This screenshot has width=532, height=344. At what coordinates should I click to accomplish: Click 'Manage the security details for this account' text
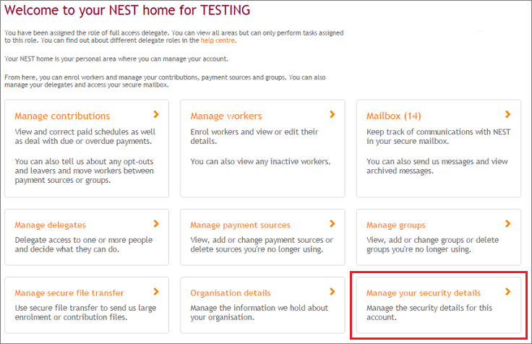click(429, 312)
